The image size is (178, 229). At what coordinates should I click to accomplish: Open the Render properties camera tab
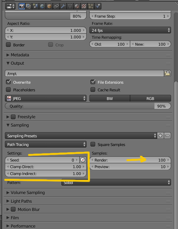pos(22,6)
